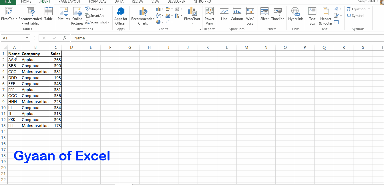Insert a Pie chart
Screen dimensions: 384x185
tap(158, 22)
